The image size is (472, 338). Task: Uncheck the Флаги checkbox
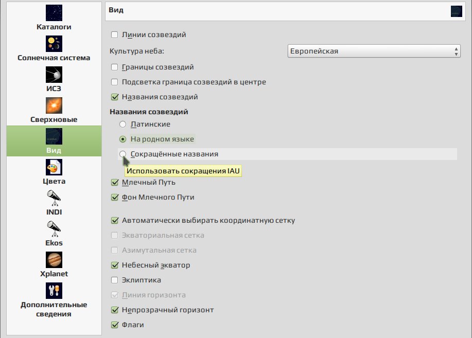[114, 325]
